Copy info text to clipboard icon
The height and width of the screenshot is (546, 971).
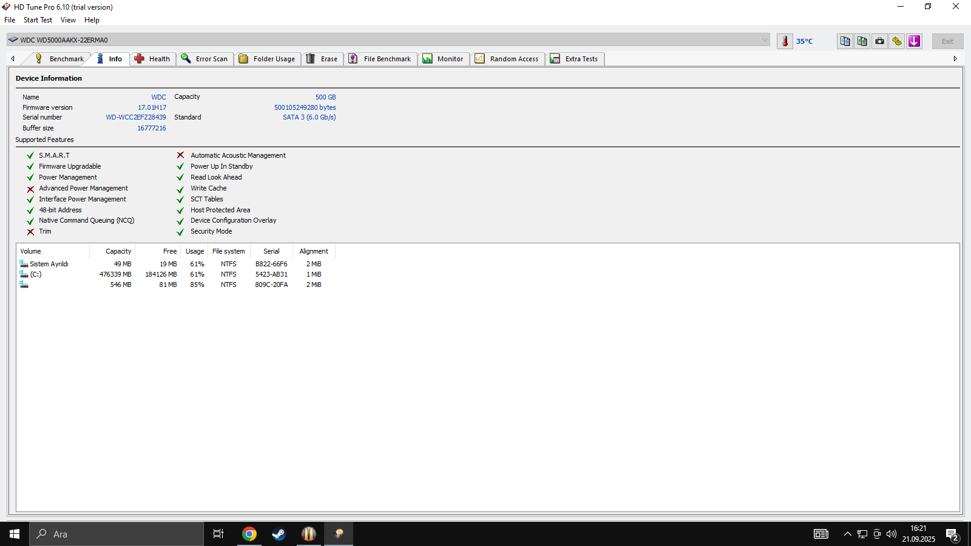click(845, 41)
